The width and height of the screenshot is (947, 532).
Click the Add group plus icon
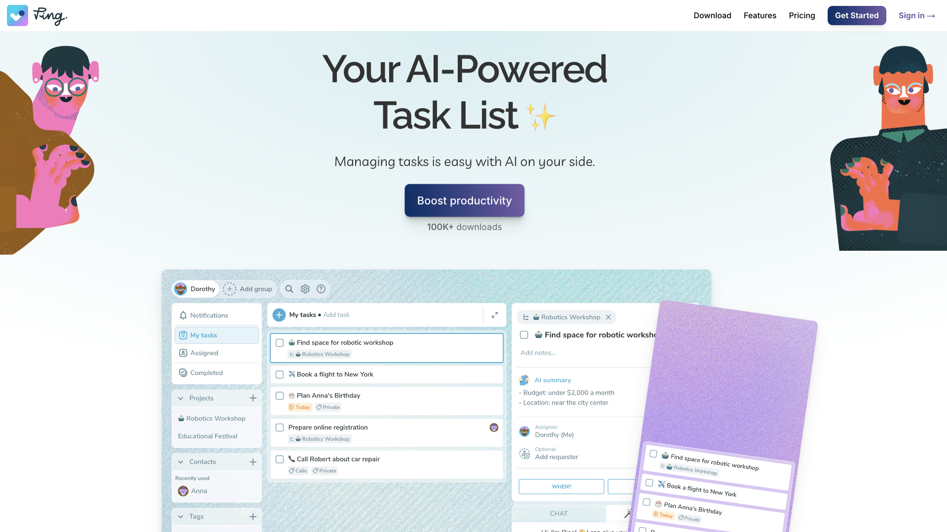click(x=229, y=288)
